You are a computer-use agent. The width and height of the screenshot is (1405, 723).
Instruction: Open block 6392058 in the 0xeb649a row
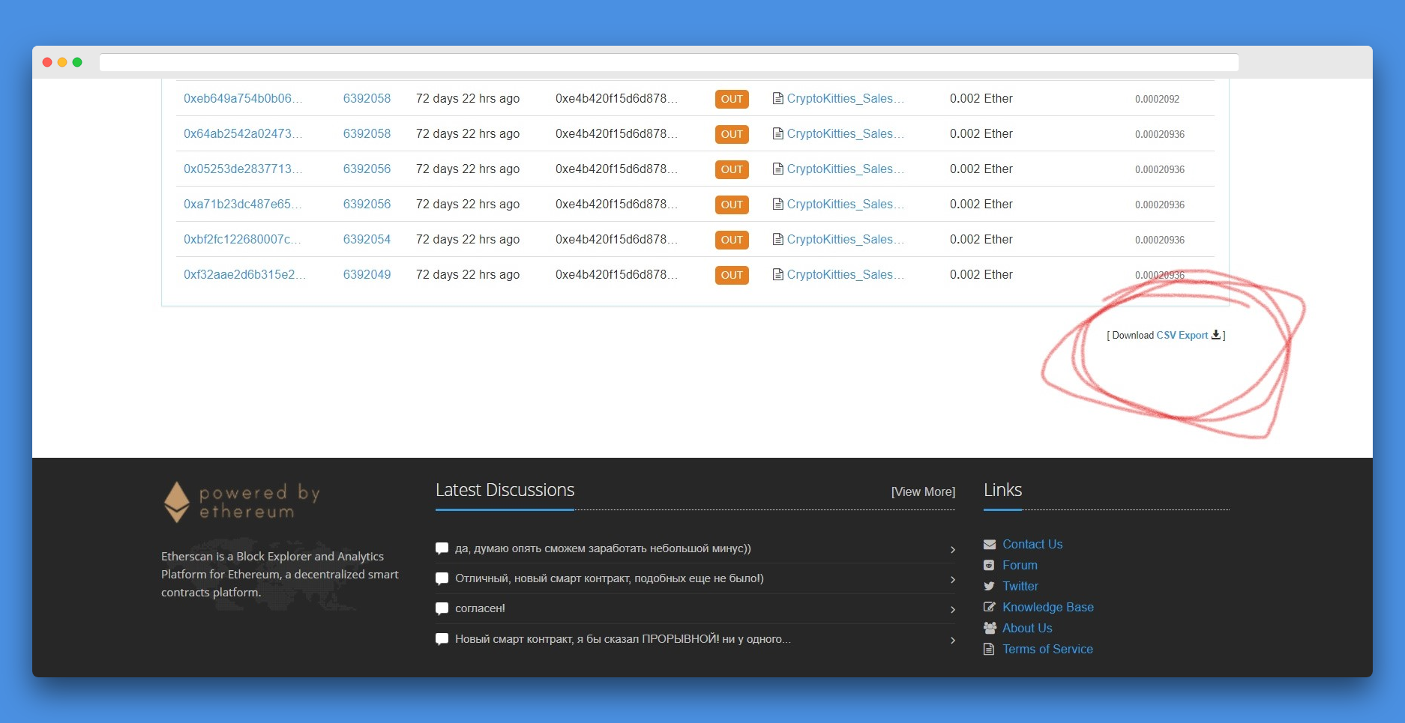coord(367,98)
